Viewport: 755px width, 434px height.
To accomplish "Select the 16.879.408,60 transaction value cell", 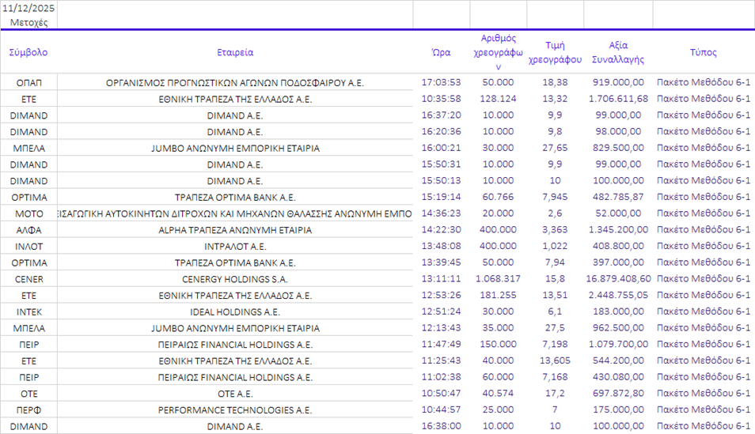I will (617, 279).
